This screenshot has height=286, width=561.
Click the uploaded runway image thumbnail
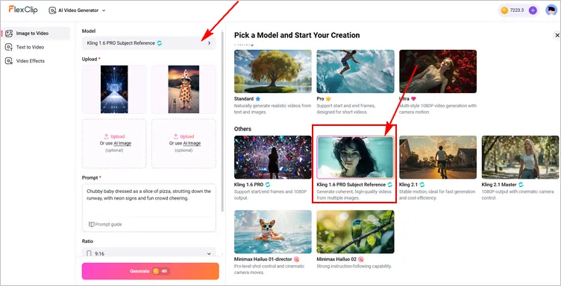pos(114,89)
